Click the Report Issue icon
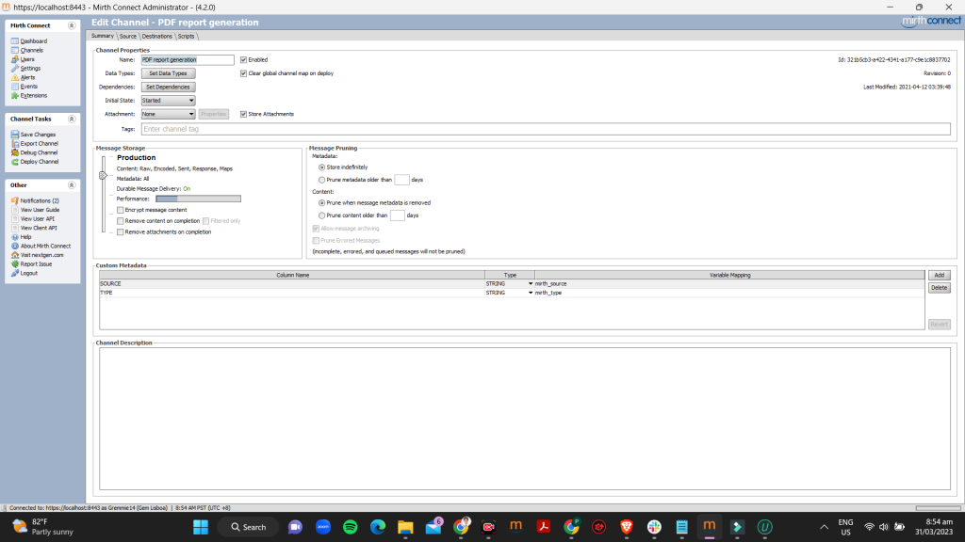 15,264
